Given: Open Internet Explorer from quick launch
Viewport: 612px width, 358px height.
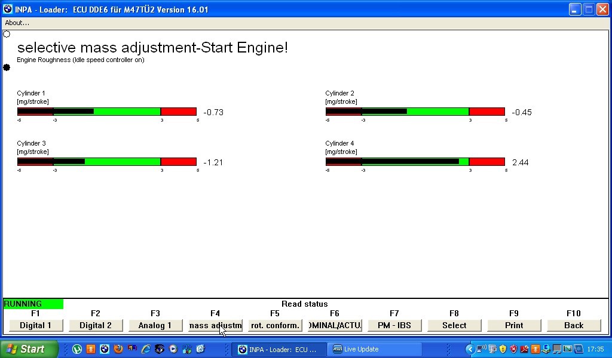Looking at the screenshot, I should click(146, 349).
